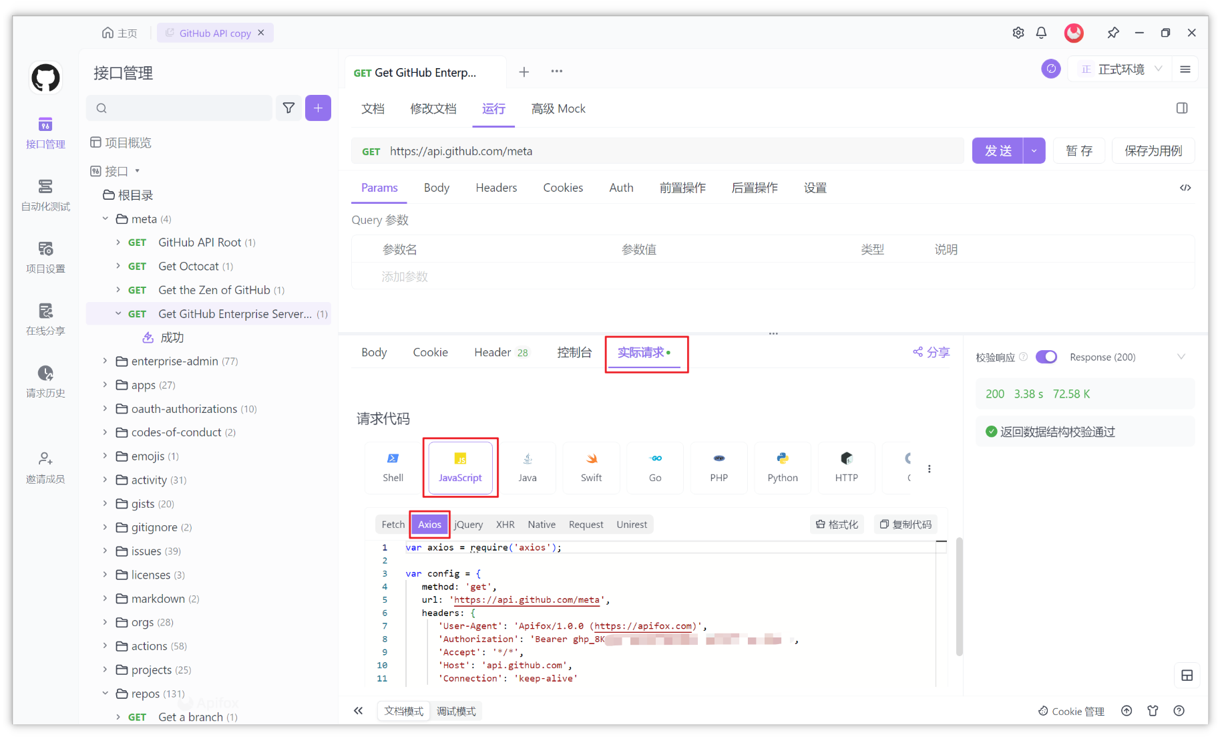Toggle the response validation switch

click(x=1046, y=357)
